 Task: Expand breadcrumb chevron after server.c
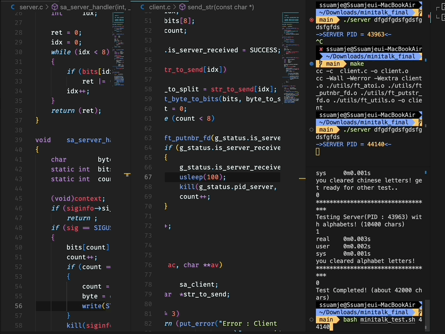pyautogui.click(x=47, y=7)
